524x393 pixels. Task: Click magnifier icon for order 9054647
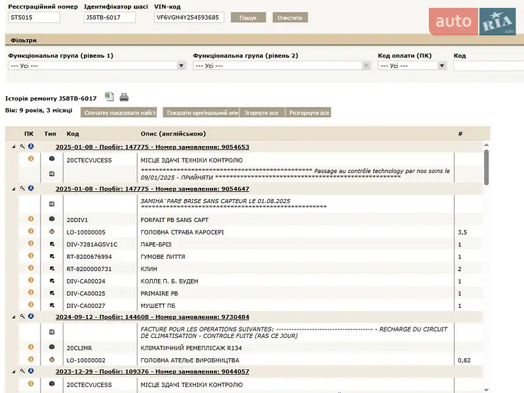22,188
